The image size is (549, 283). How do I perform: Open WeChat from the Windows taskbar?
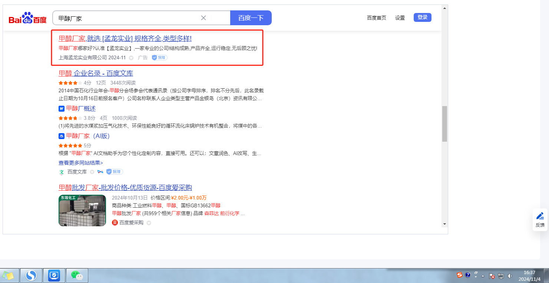click(x=77, y=275)
